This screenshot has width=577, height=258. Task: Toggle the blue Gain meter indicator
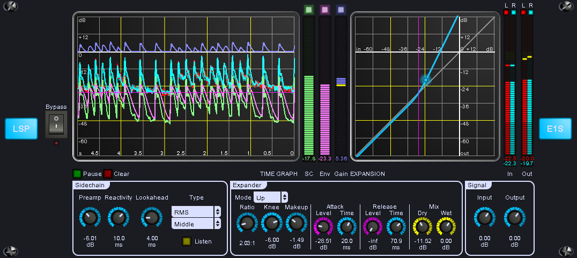pos(341,10)
